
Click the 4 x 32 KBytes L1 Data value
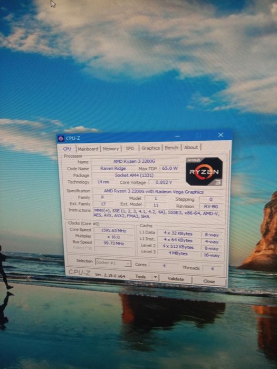coord(178,234)
